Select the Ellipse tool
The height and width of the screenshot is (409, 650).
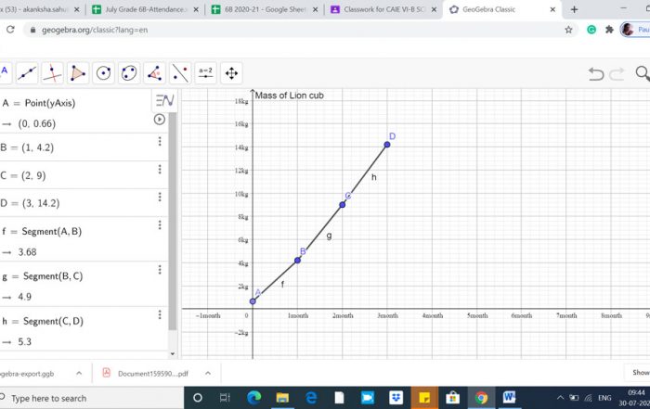[129, 73]
